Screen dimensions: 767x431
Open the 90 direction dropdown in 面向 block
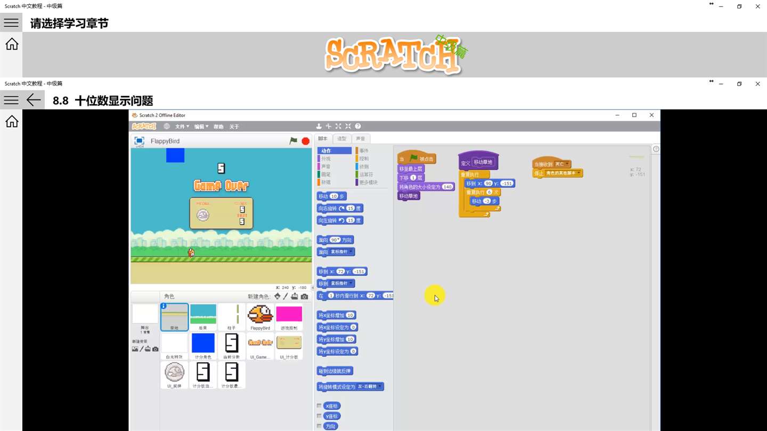[335, 240]
